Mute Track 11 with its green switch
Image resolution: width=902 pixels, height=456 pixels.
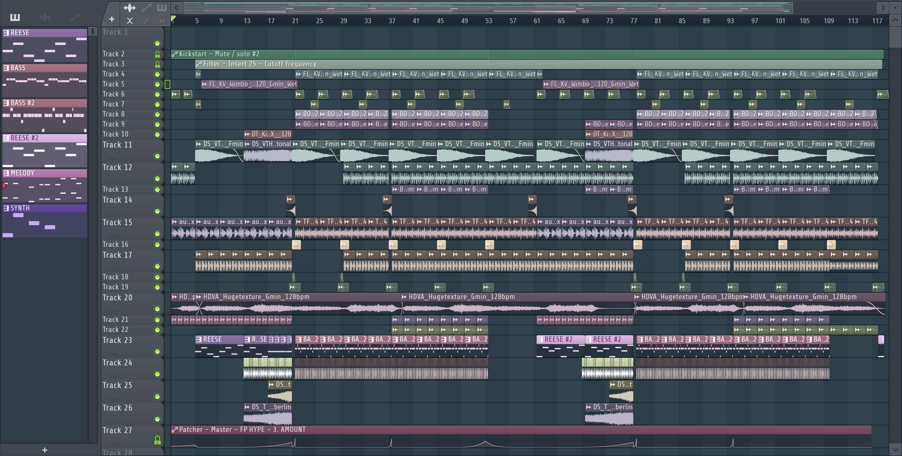157,156
